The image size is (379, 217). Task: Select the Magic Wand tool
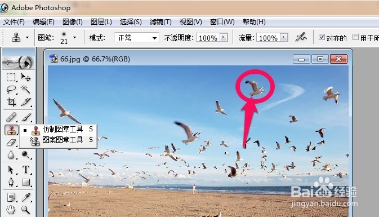pyautogui.click(x=25, y=90)
